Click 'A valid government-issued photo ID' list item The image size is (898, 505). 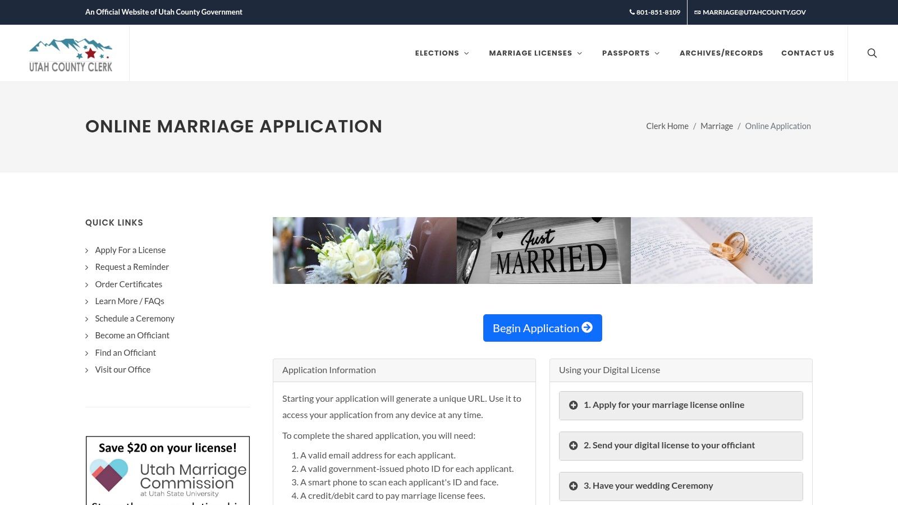407,469
